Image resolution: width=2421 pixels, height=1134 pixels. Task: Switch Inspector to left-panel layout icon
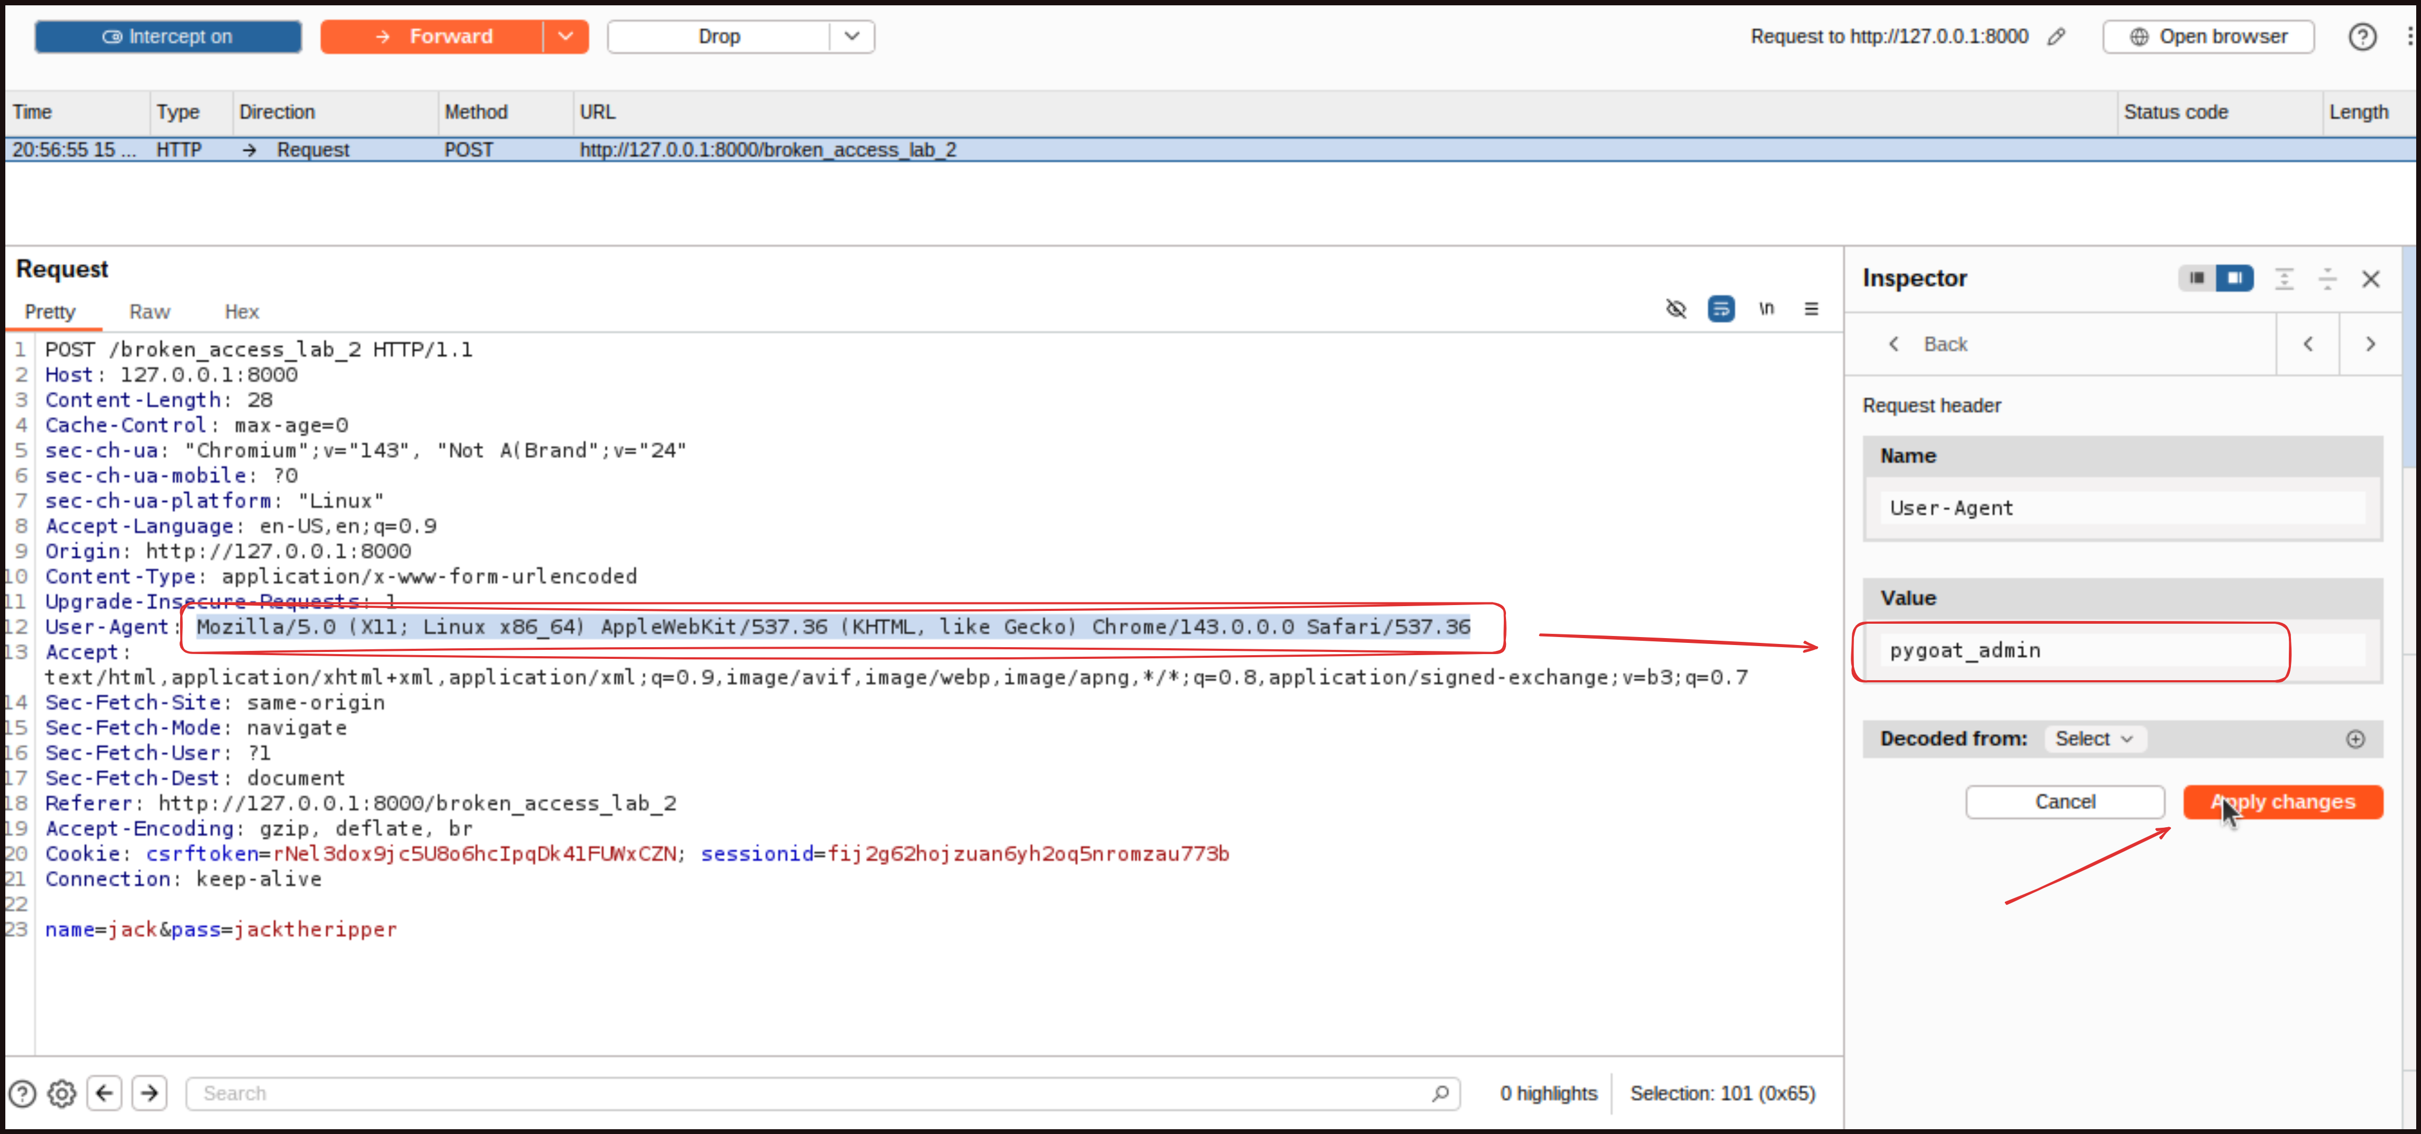(x=2197, y=278)
